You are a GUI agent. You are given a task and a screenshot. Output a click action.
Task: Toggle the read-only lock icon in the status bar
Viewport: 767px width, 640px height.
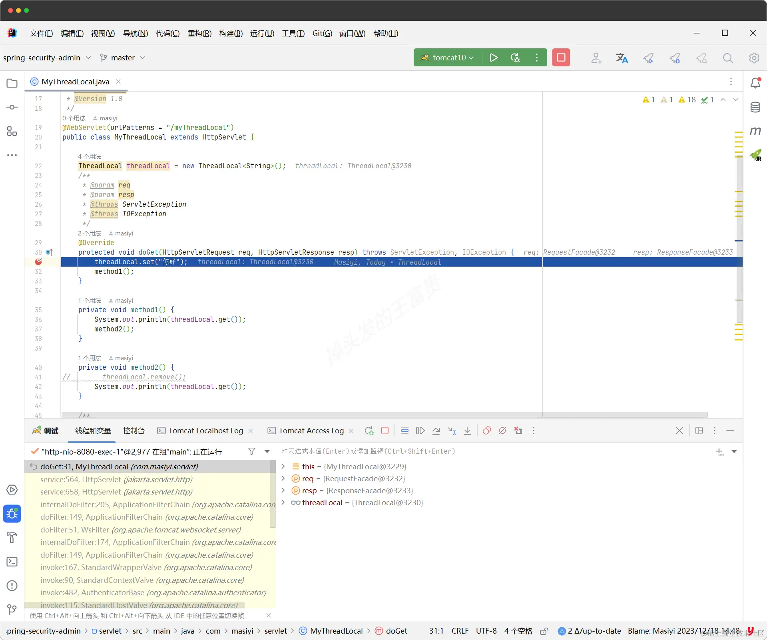click(x=544, y=631)
